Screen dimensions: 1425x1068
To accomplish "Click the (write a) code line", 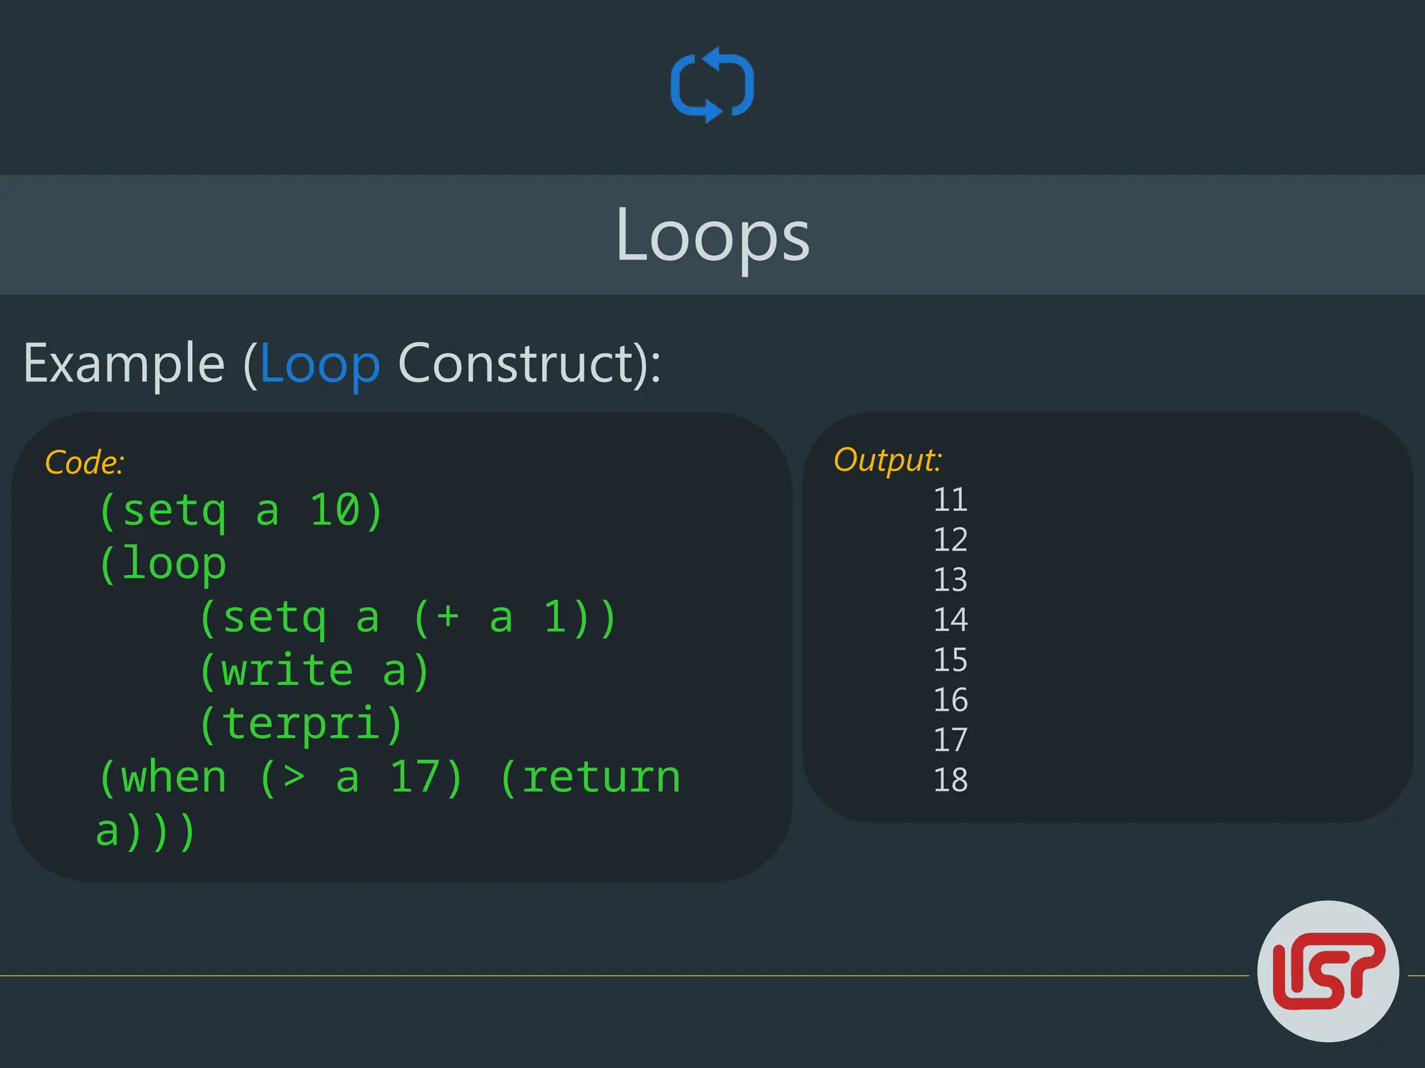I will [315, 671].
